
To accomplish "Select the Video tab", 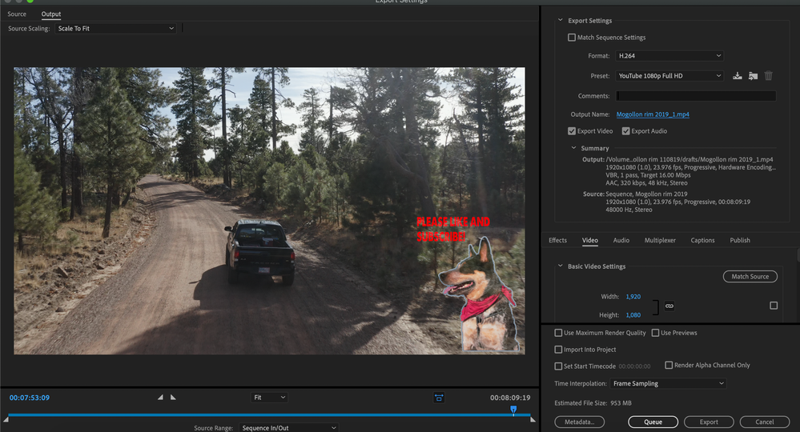I will 590,241.
